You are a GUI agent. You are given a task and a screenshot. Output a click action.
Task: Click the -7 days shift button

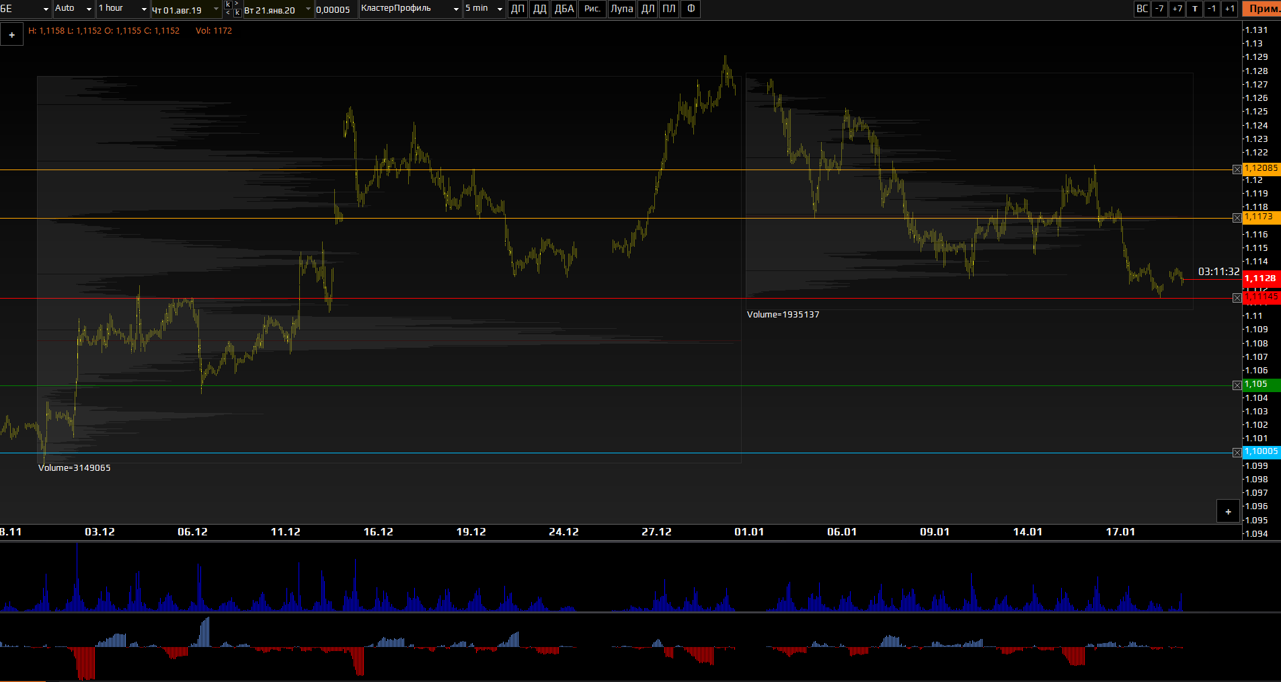[1159, 9]
